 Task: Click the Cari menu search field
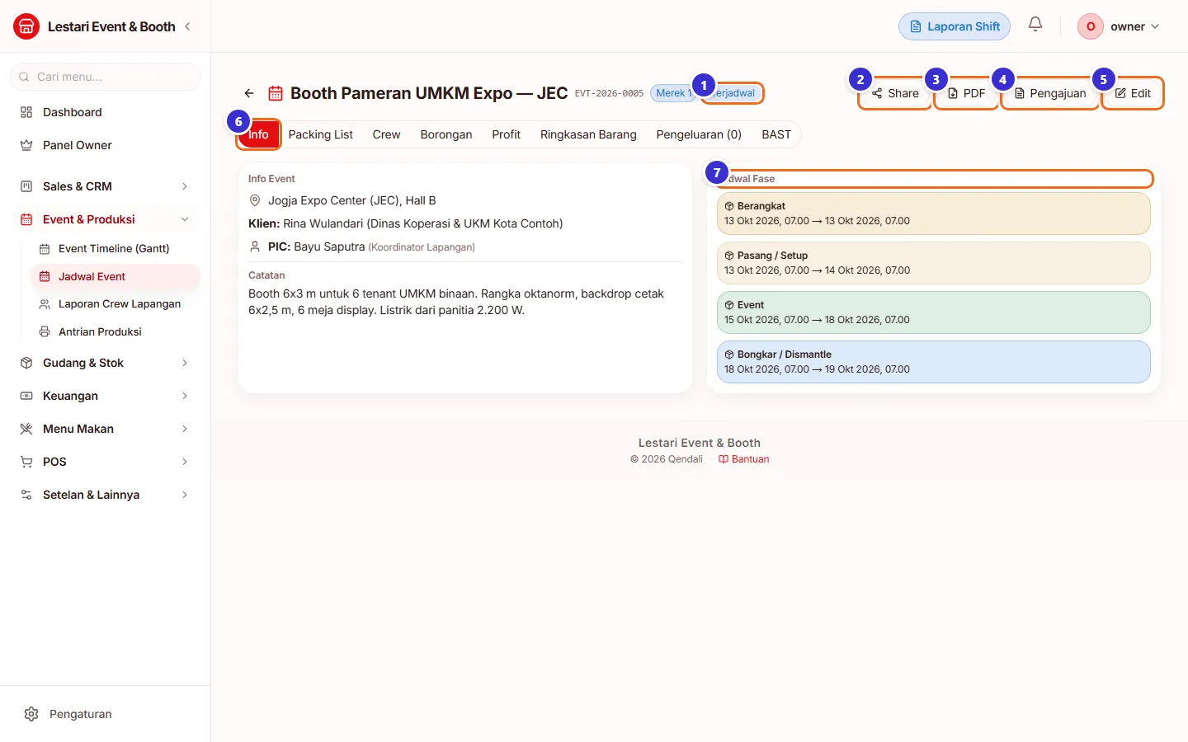click(x=105, y=77)
